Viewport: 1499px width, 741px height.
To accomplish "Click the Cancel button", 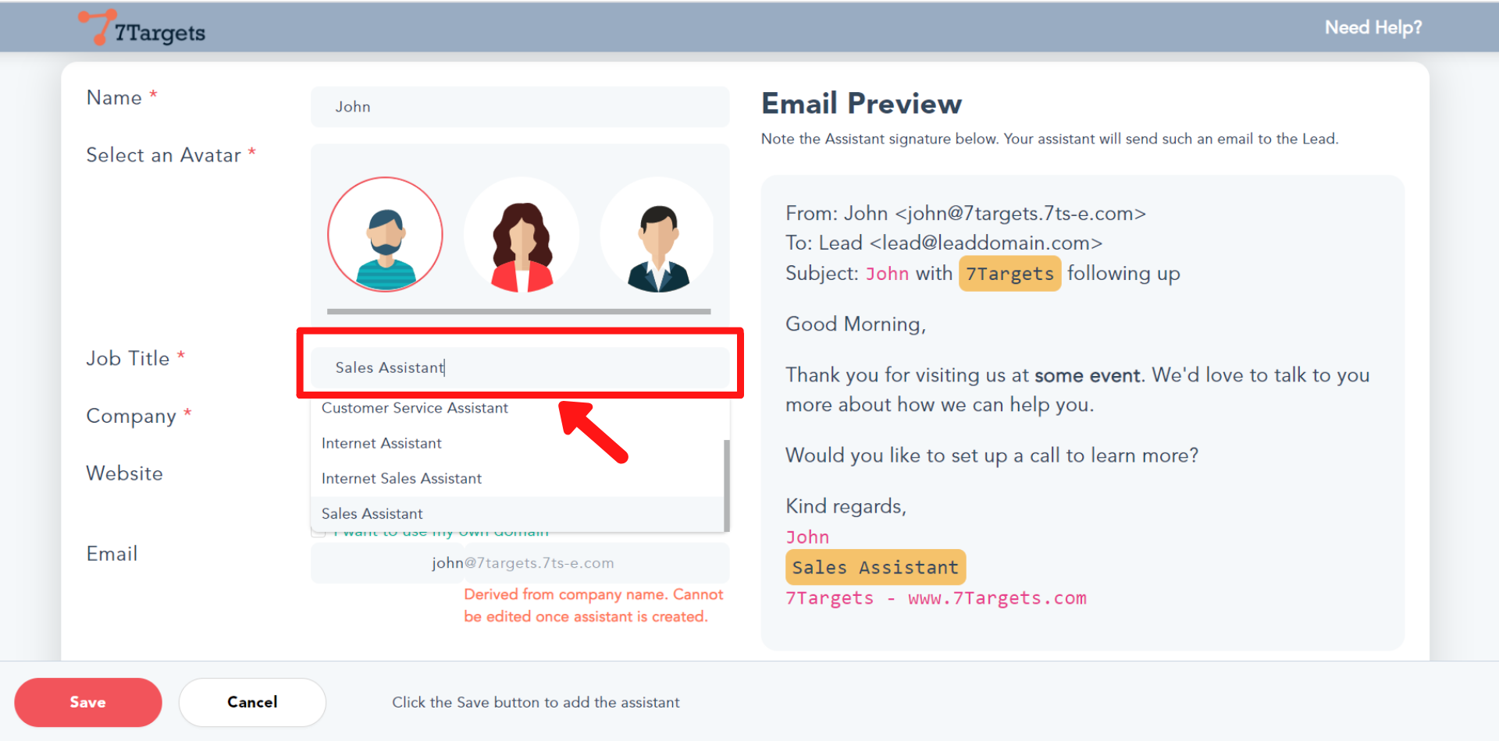I will (252, 702).
